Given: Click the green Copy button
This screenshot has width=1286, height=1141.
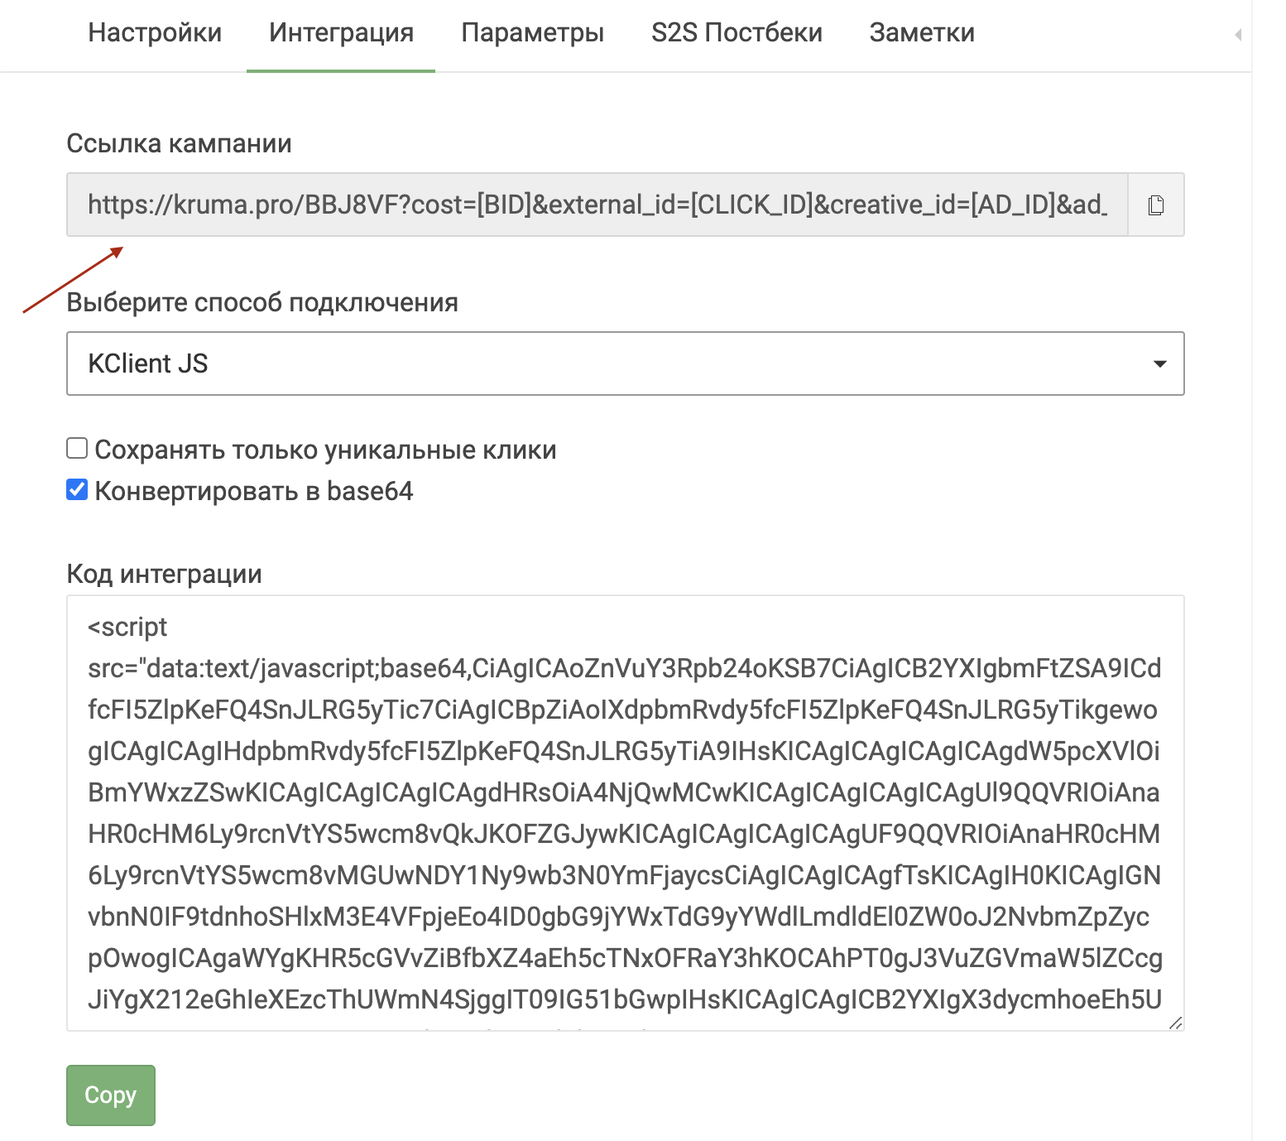Looking at the screenshot, I should 111,1095.
